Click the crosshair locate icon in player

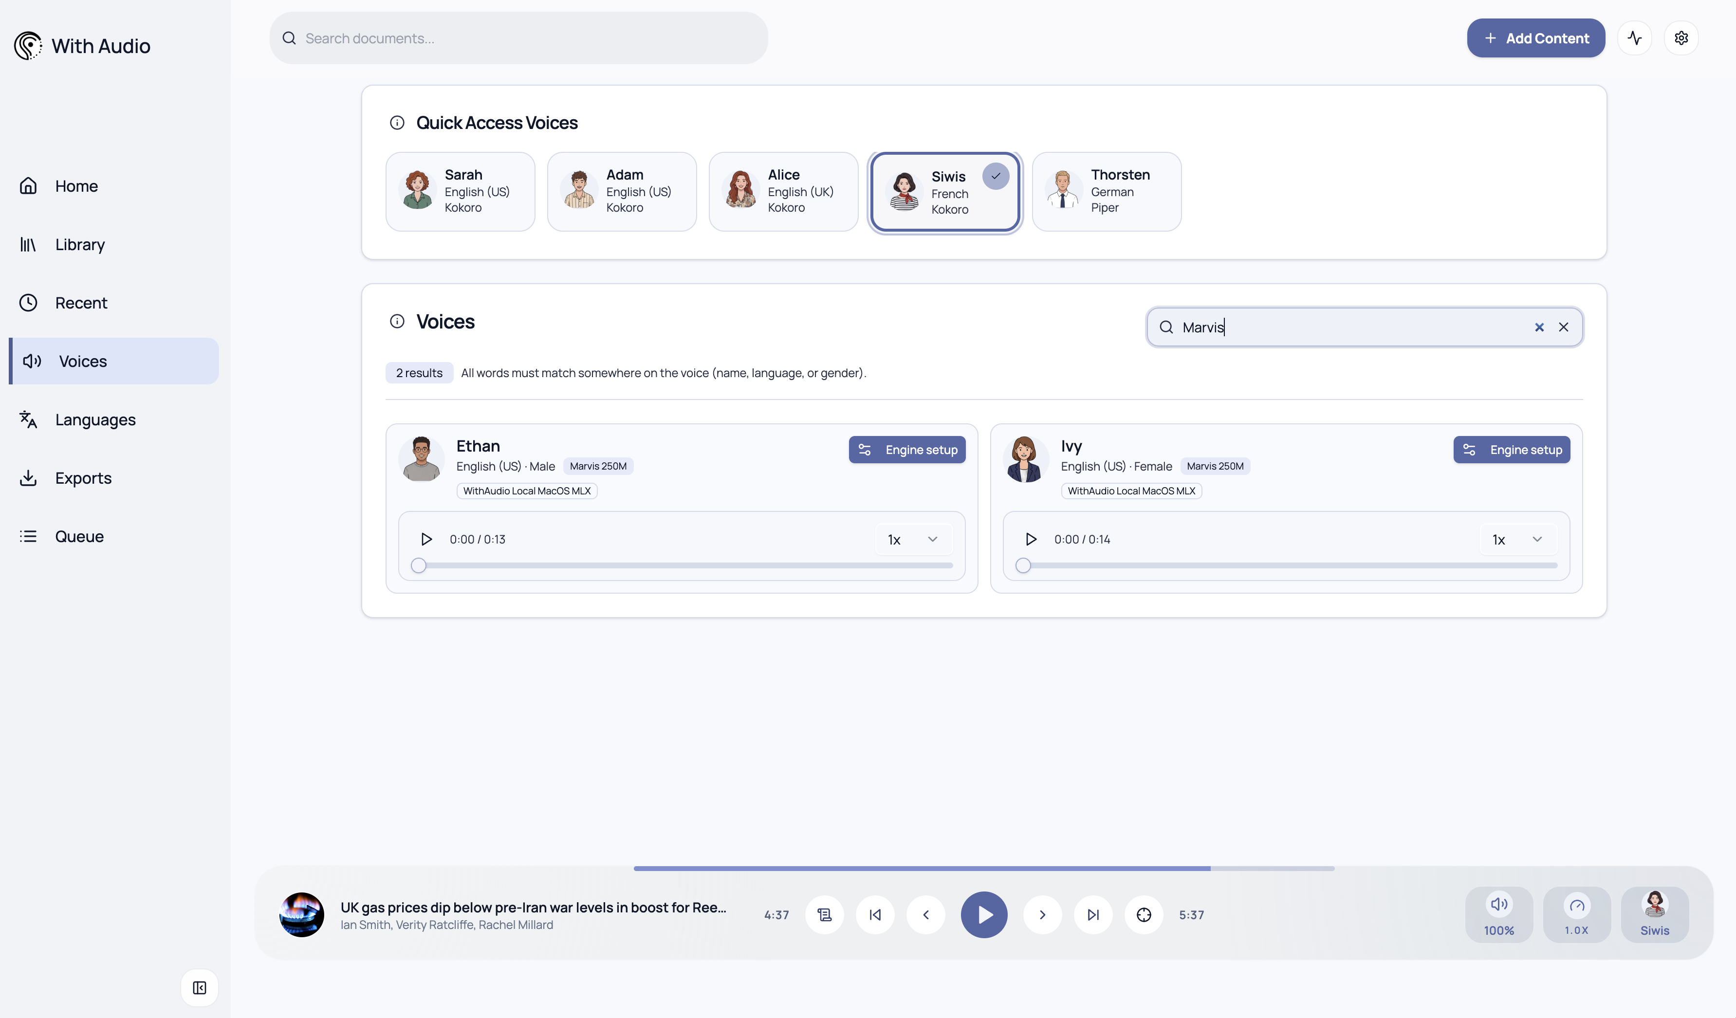click(x=1144, y=915)
